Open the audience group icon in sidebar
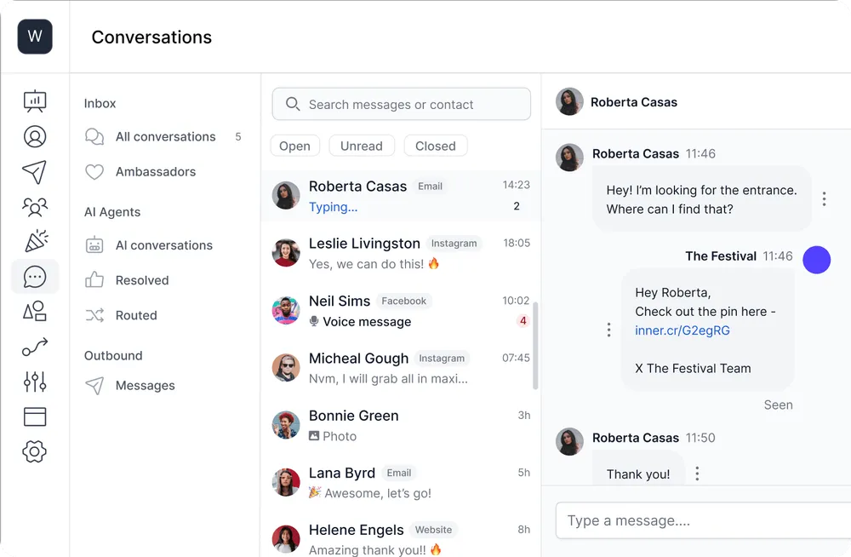The image size is (851, 557). 35,206
